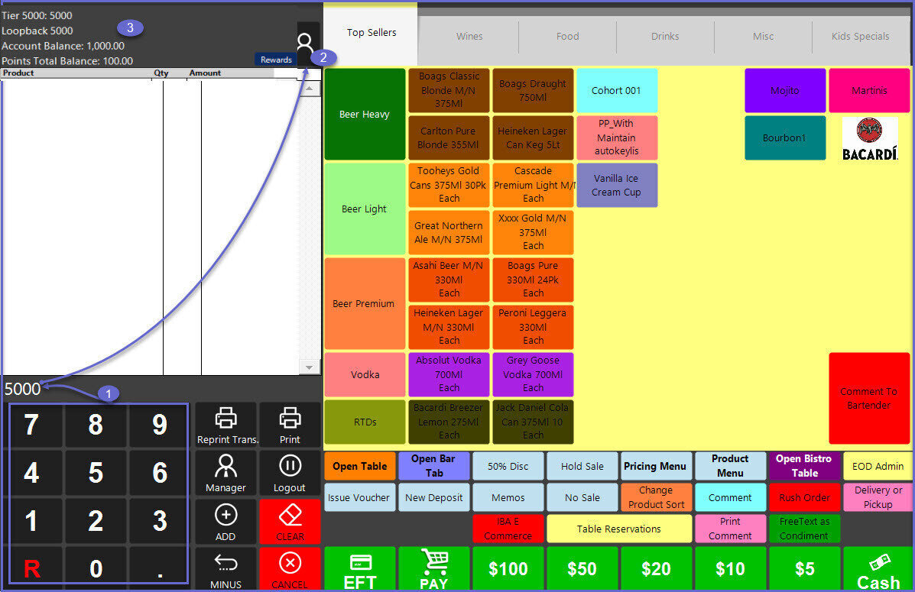This screenshot has width=915, height=592.
Task: Click the MINUS return arrow
Action: (226, 562)
